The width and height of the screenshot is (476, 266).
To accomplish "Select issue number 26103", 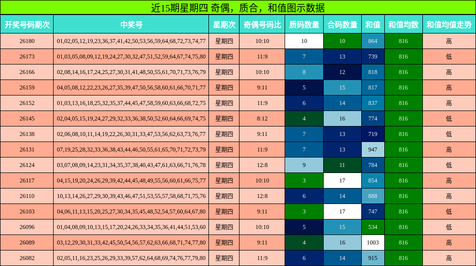I will click(27, 211).
